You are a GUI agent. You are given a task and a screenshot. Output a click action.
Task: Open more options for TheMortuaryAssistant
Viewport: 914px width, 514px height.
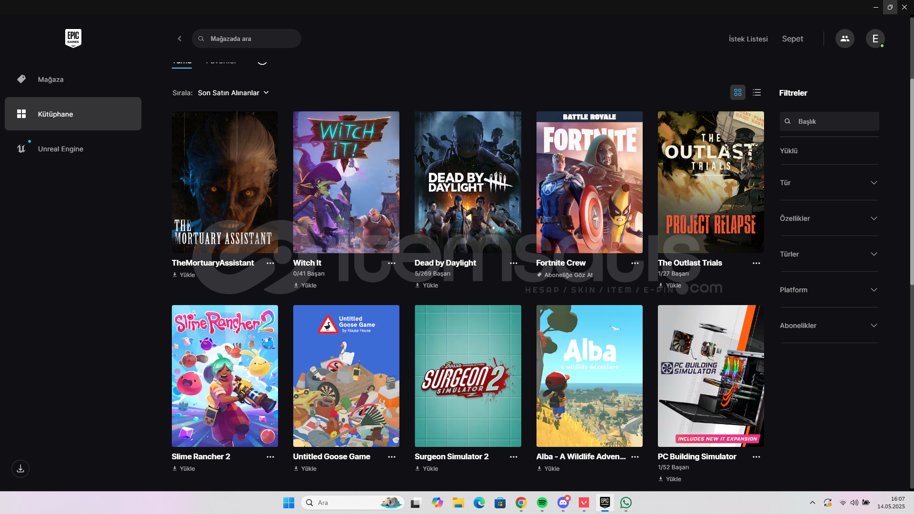(270, 263)
